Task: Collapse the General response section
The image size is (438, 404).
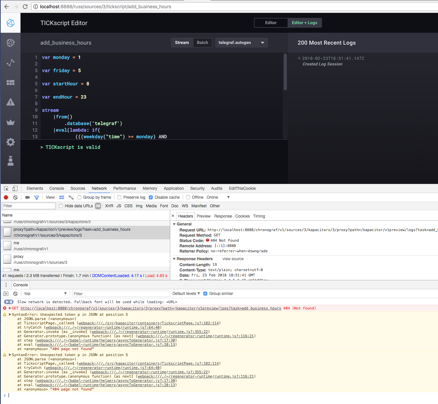Action: 175,224
